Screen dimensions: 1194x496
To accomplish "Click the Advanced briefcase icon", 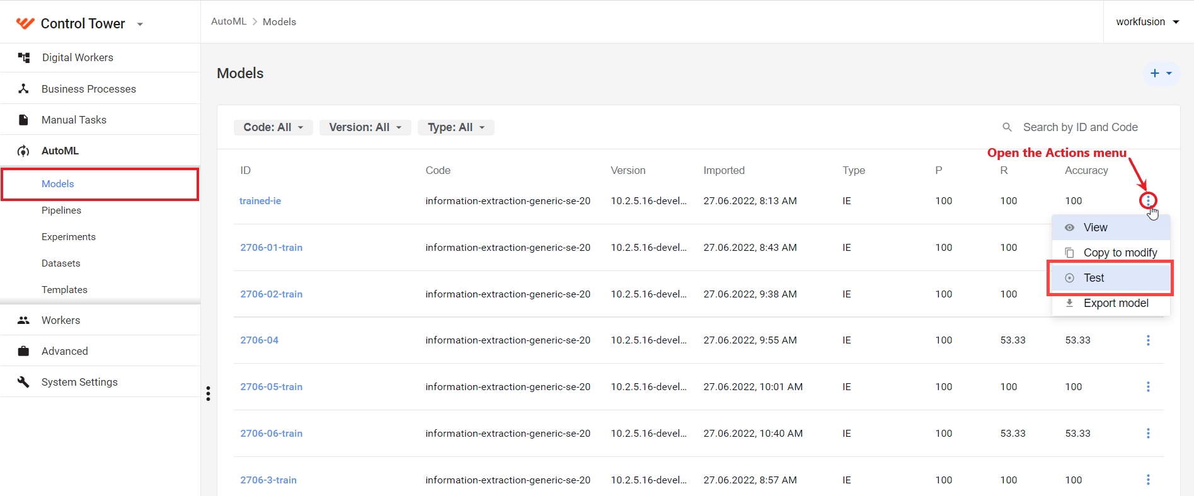I will (23, 351).
